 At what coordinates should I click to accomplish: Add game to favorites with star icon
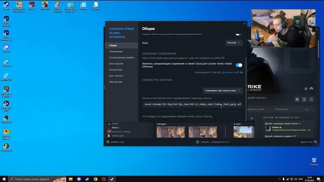coord(311,100)
